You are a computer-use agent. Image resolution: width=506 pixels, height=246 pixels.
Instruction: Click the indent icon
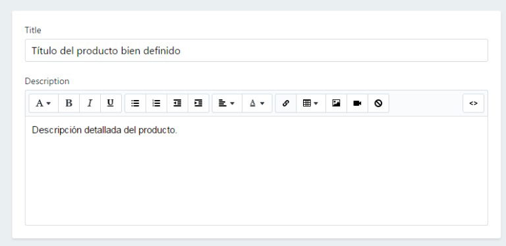click(x=198, y=103)
